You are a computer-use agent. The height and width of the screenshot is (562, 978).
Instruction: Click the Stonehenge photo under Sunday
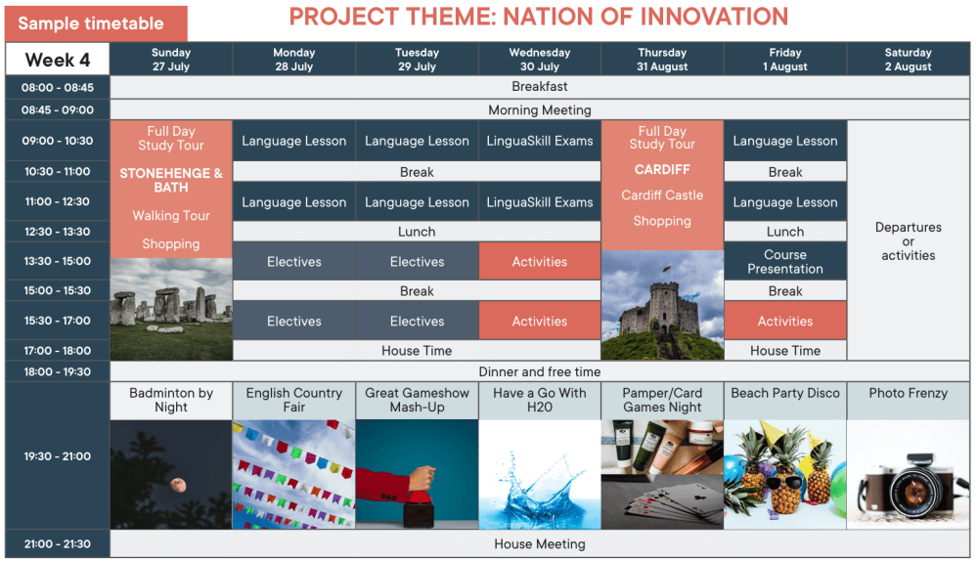tap(171, 309)
